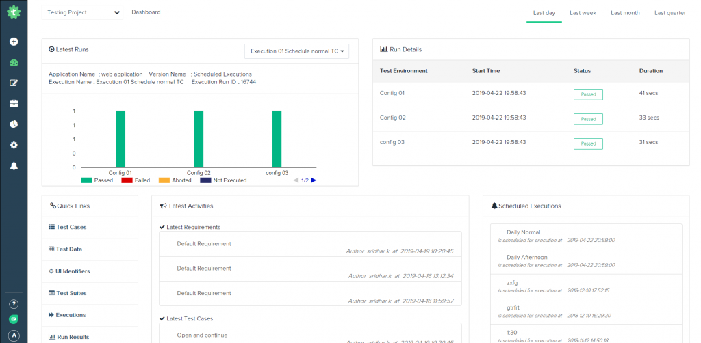Click the Config 02 green bar

(x=199, y=139)
